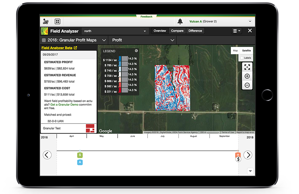Image resolution: width=299 pixels, height=194 pixels.
Task: Switch to Map view
Action: pos(235,50)
